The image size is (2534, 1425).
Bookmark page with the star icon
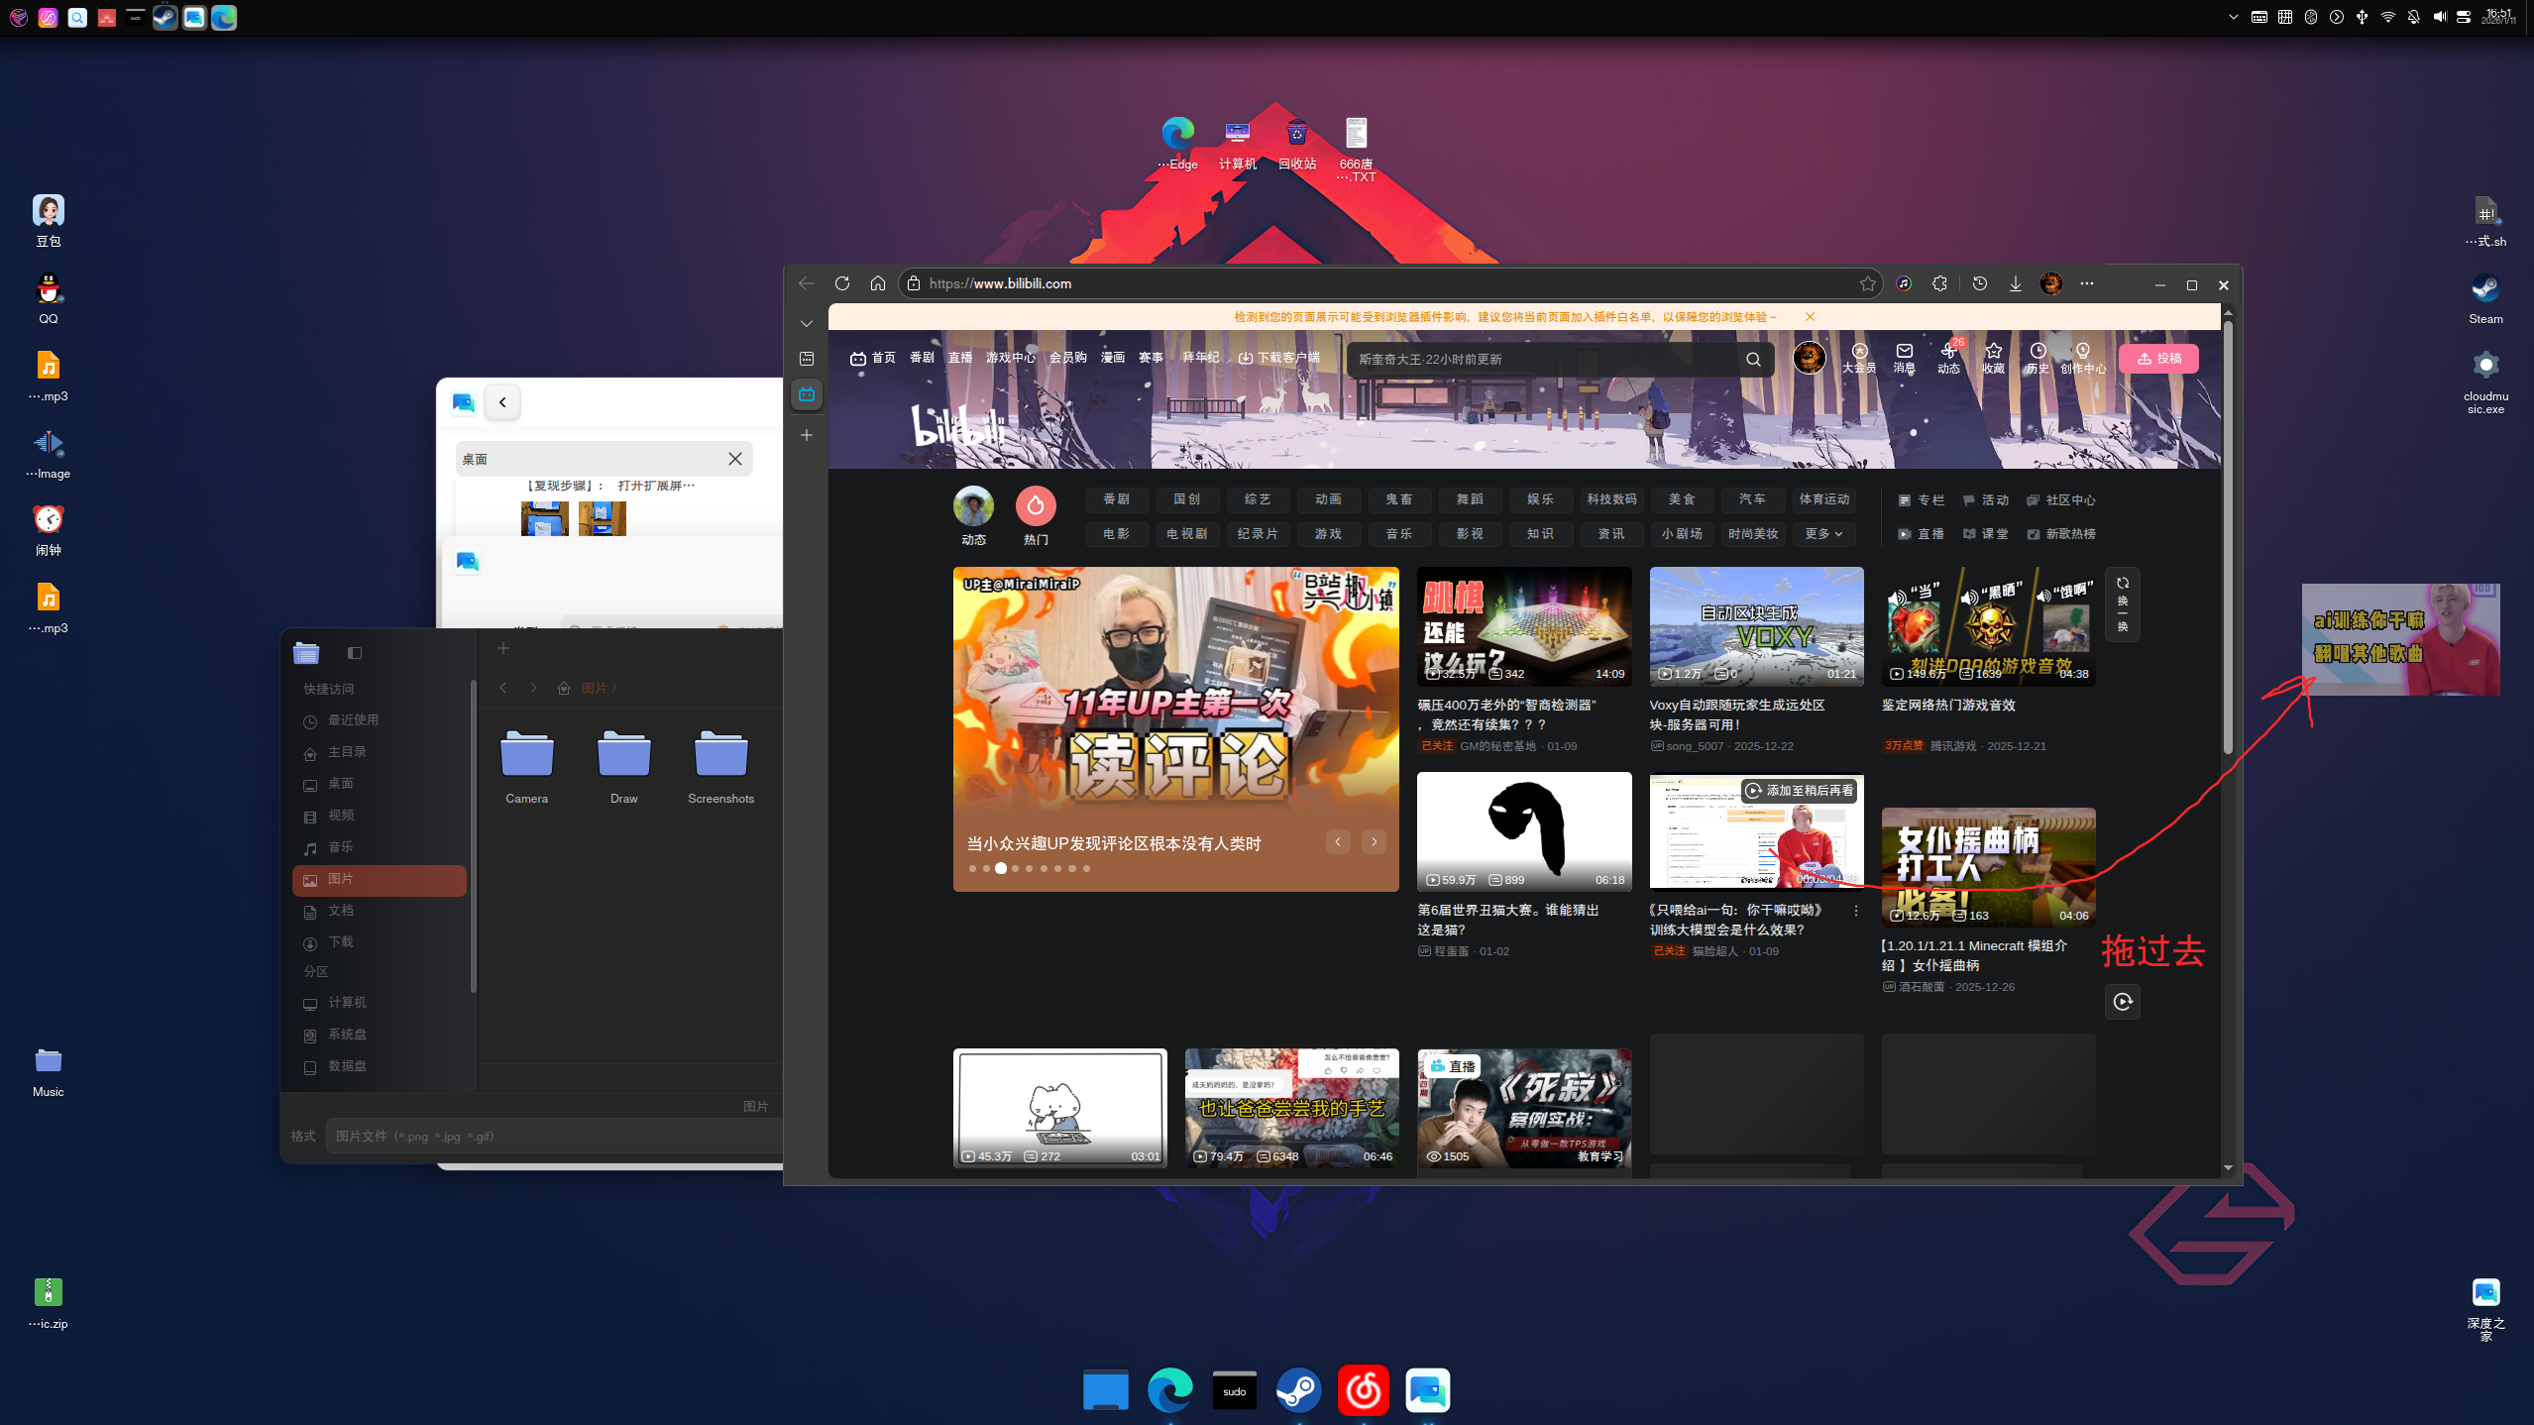click(1867, 283)
